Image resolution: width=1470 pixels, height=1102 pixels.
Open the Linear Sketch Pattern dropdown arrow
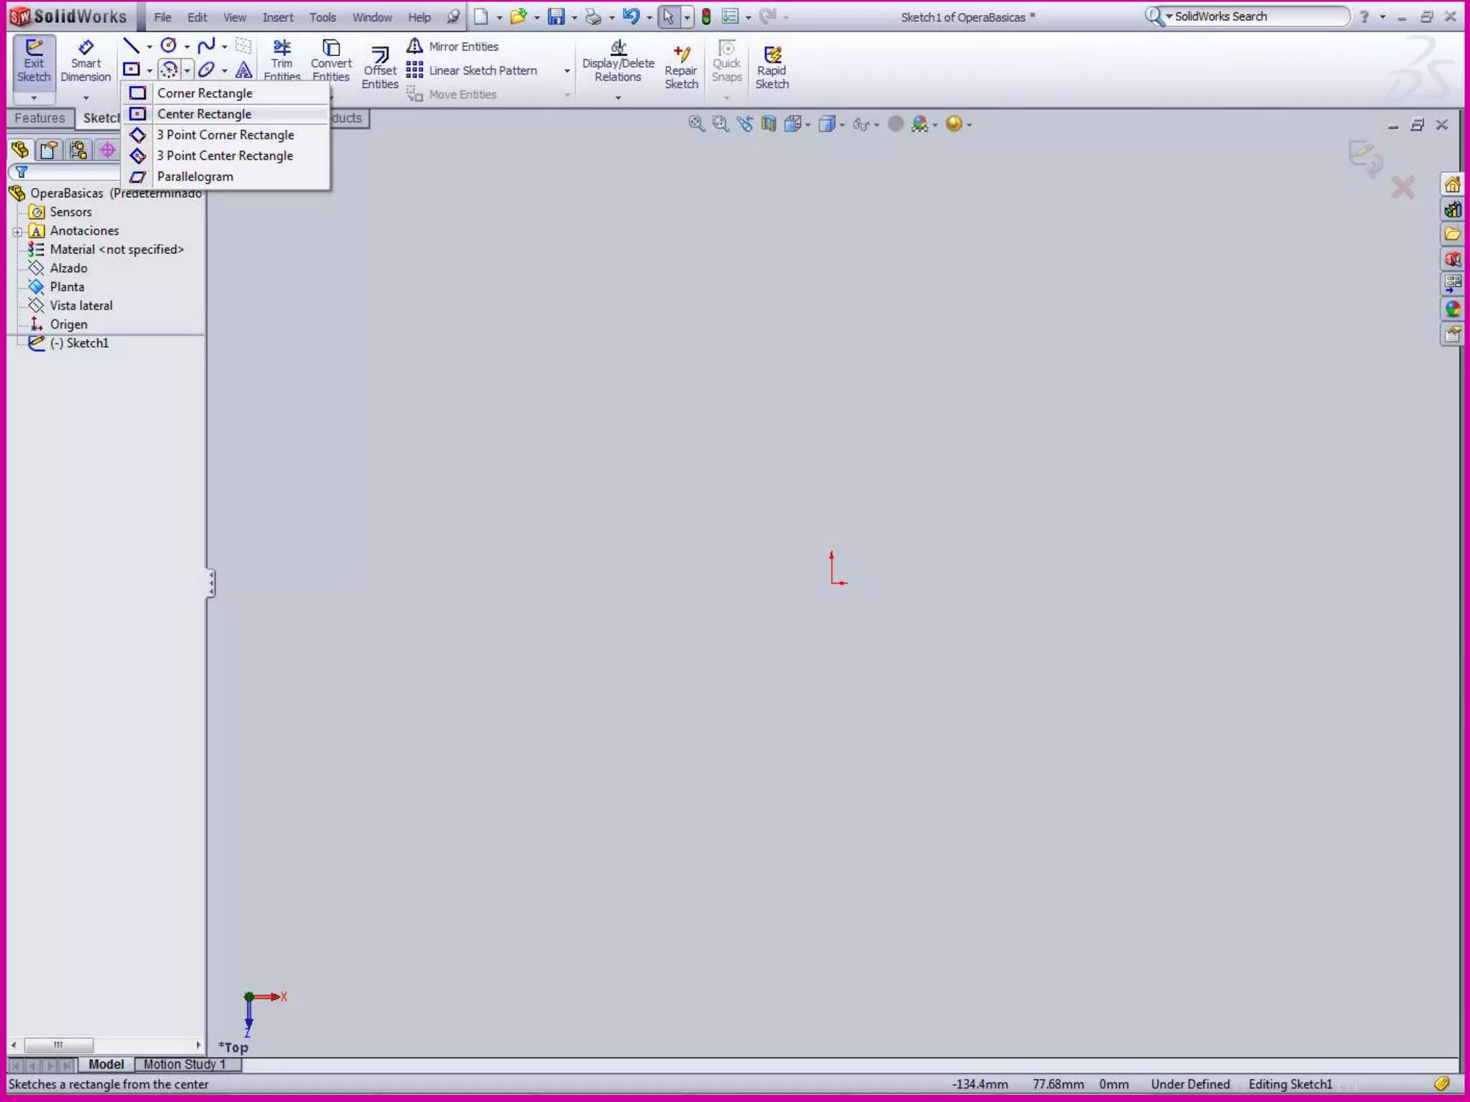[x=567, y=71]
